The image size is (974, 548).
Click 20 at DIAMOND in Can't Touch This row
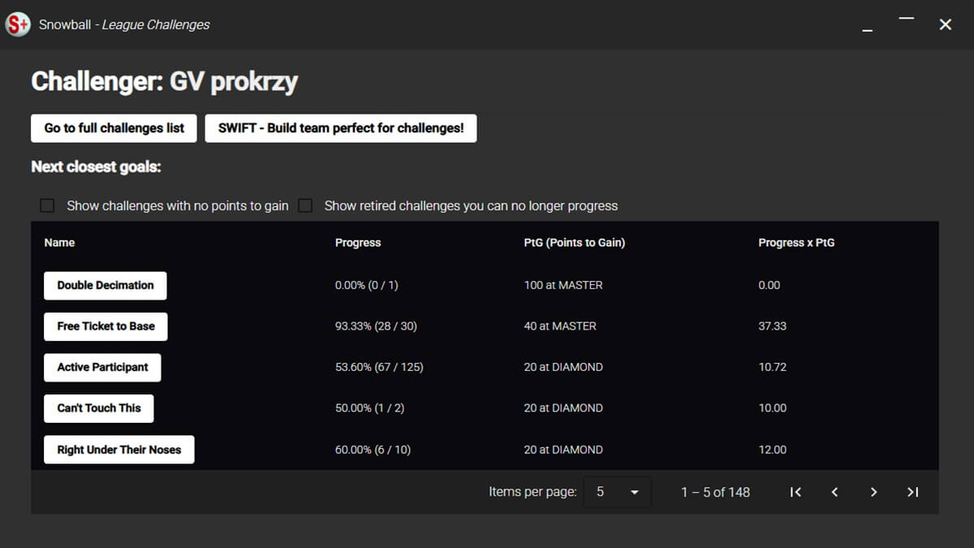563,408
